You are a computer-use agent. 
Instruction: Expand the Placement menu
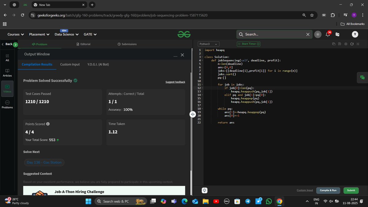(x=39, y=34)
